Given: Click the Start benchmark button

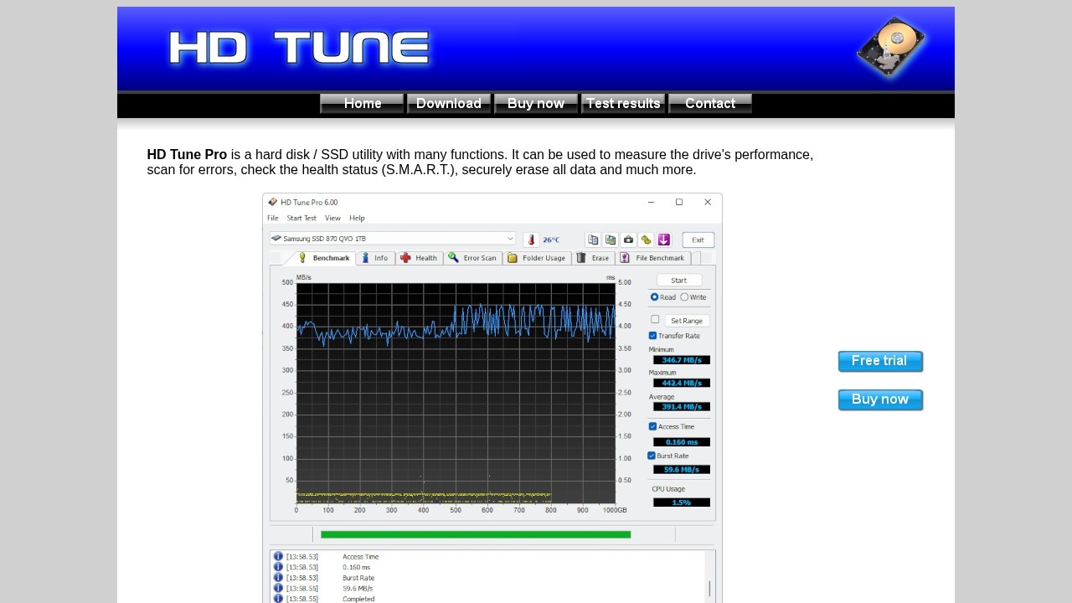Looking at the screenshot, I should click(678, 281).
